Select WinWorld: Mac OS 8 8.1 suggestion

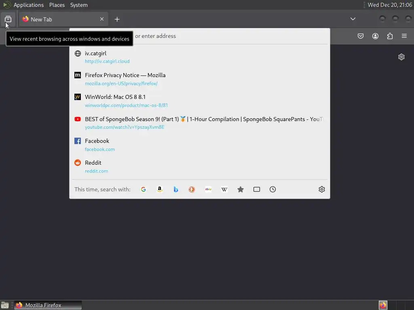point(200,101)
